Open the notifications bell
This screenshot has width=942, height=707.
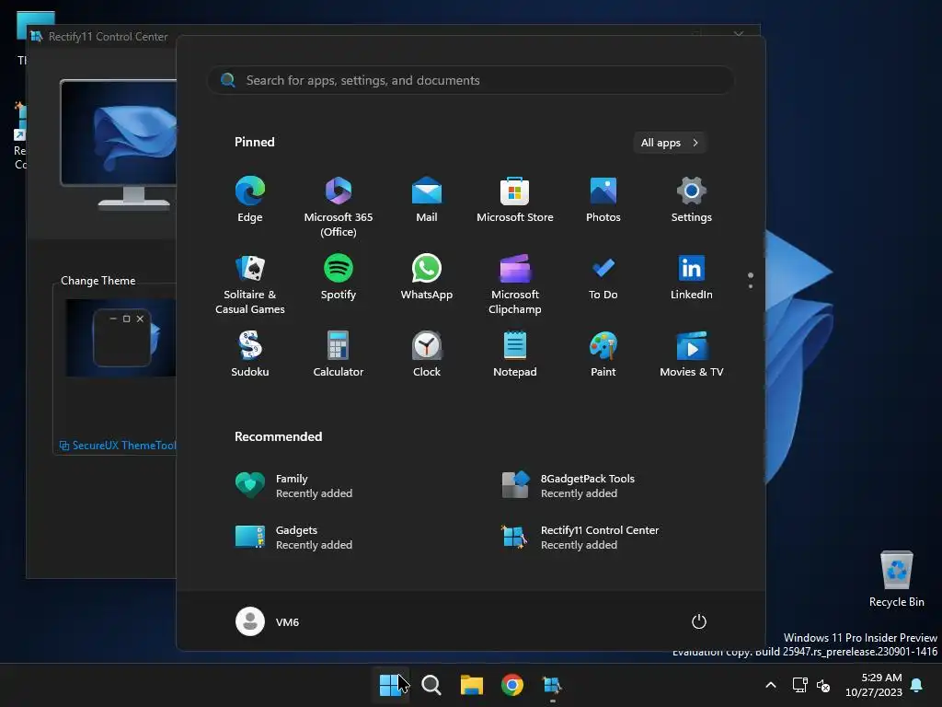pyautogui.click(x=917, y=685)
